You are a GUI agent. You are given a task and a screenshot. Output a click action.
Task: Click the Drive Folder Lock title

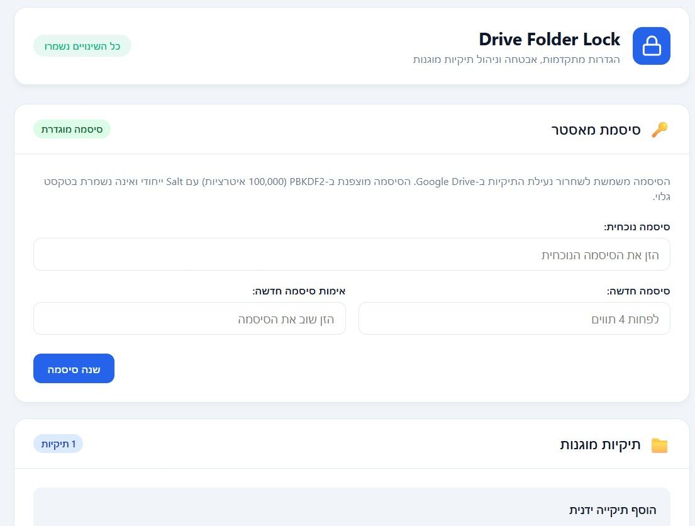549,39
